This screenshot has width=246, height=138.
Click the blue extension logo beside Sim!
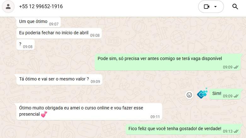[202, 93]
